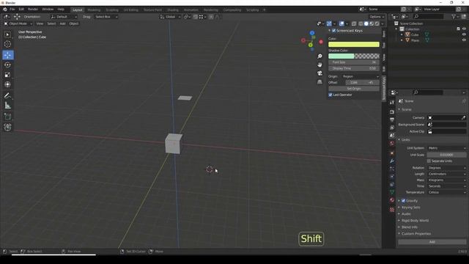Expand the Keying Sets panel
The image size is (469, 264).
tap(410, 208)
